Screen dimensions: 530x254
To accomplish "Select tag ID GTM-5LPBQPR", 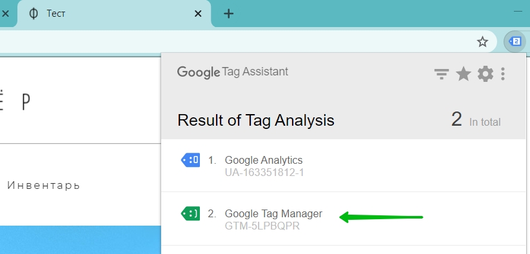I will tap(262, 226).
